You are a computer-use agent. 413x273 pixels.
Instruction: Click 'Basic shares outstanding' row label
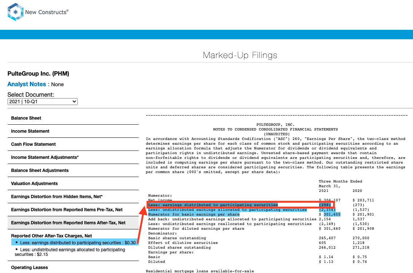click(x=177, y=238)
